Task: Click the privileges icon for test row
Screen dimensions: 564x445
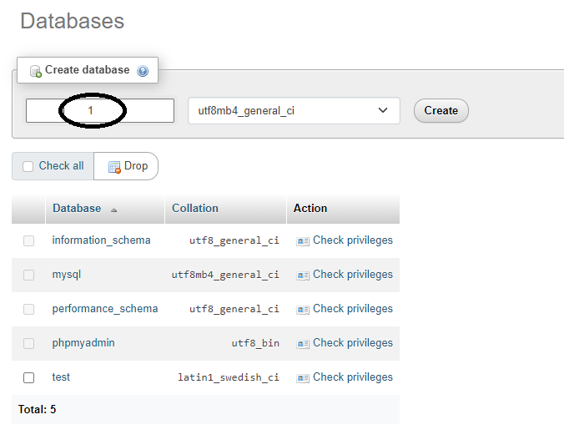Action: click(303, 378)
